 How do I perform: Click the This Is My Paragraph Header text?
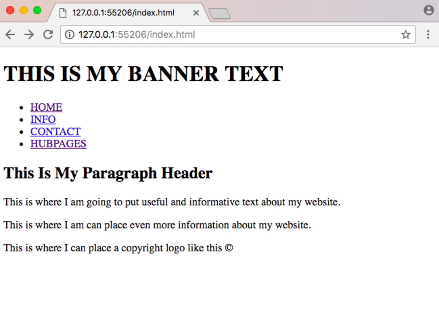(x=108, y=173)
